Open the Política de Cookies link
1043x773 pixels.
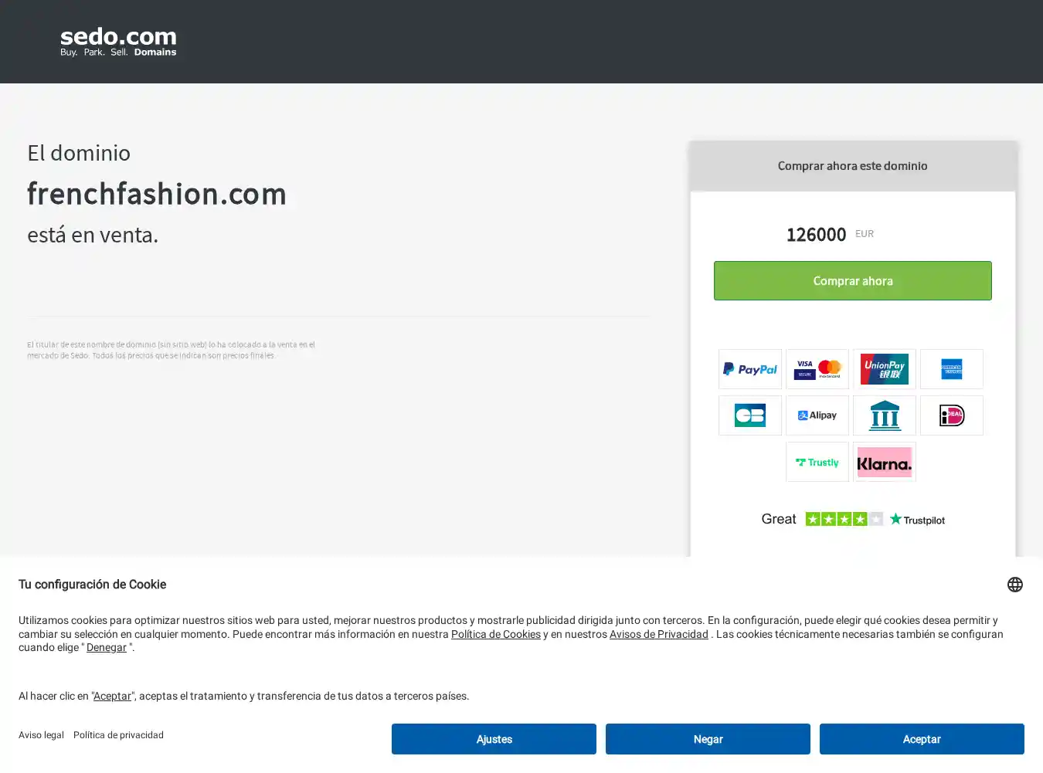click(496, 634)
